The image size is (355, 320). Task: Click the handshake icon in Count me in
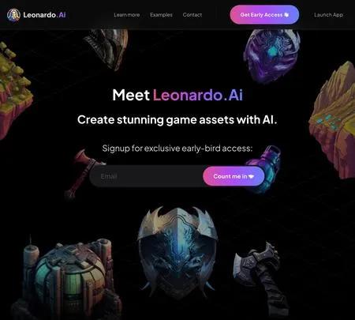click(251, 176)
